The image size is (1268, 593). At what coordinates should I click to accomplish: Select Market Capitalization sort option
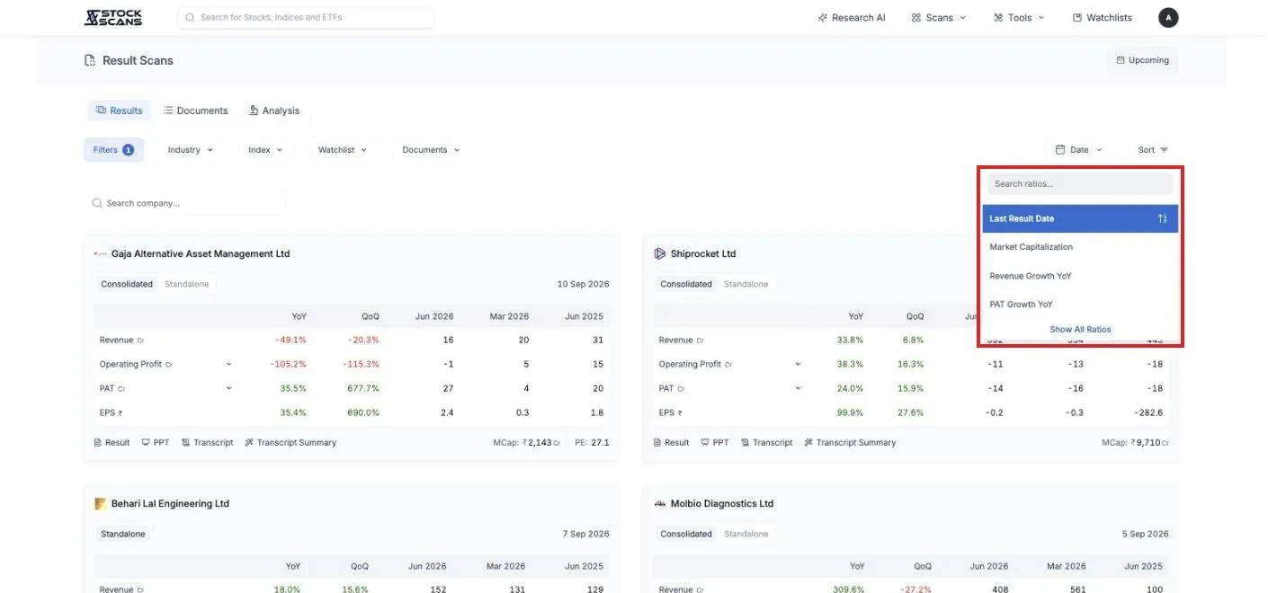tap(1080, 247)
